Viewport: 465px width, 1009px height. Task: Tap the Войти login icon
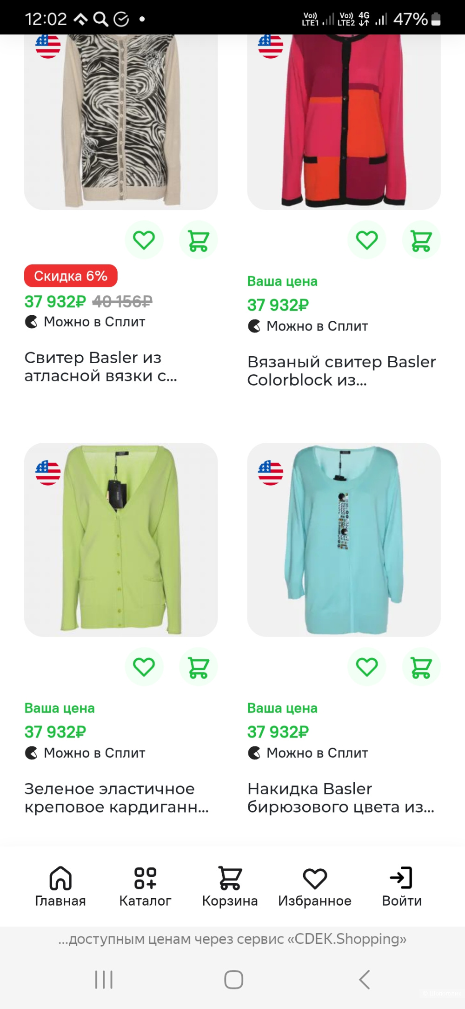402,886
